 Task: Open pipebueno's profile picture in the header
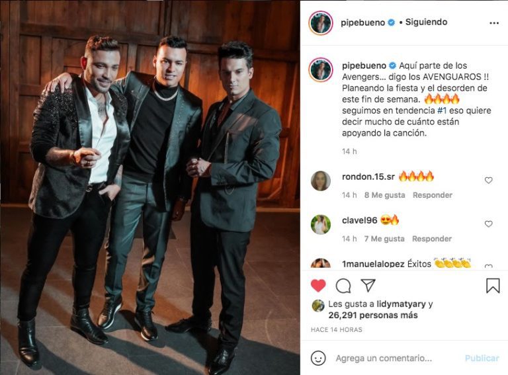coord(321,23)
